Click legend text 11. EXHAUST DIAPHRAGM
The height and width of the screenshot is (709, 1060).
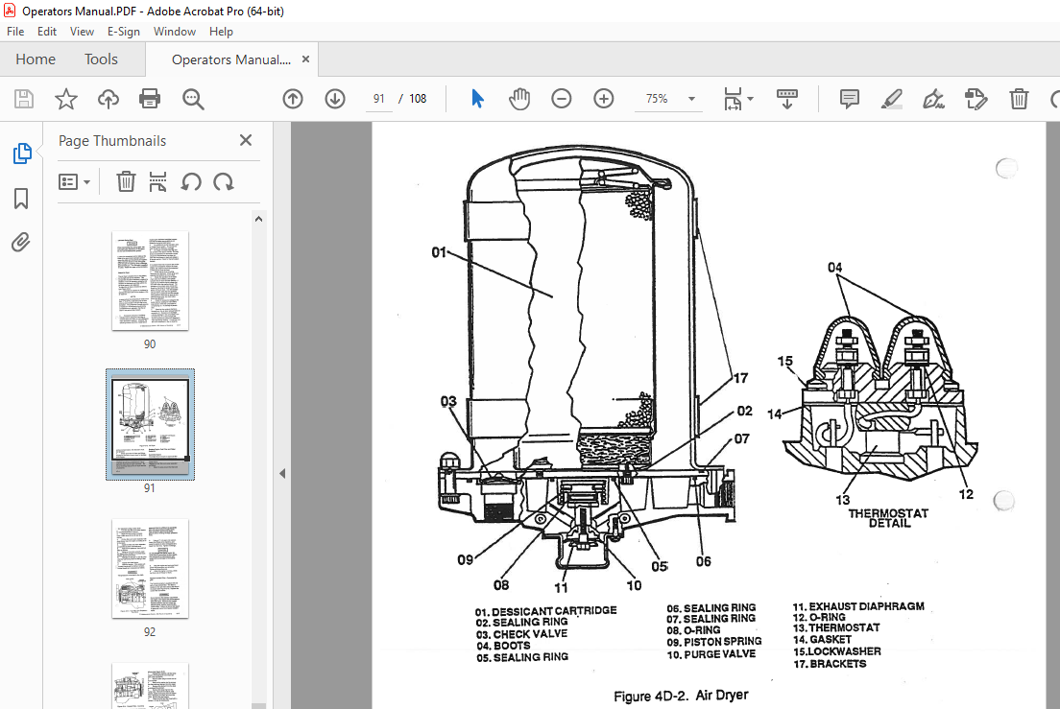click(x=858, y=606)
